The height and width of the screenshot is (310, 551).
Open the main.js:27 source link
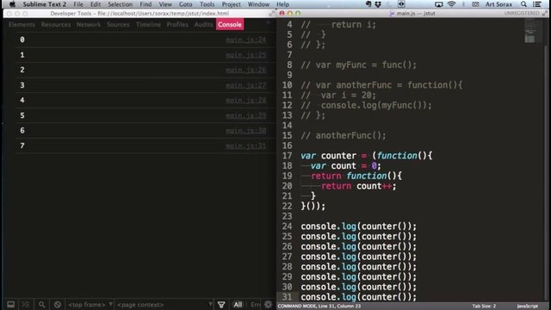245,85
